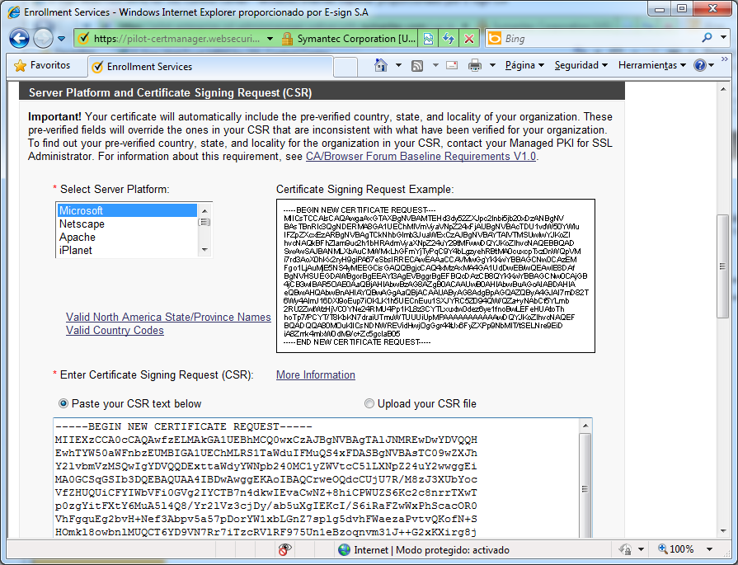738x565 pixels.
Task: Expand the address bar URL dropdown arrow
Action: tap(270, 39)
